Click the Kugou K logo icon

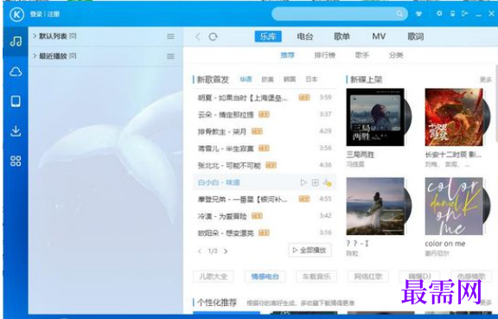16,15
